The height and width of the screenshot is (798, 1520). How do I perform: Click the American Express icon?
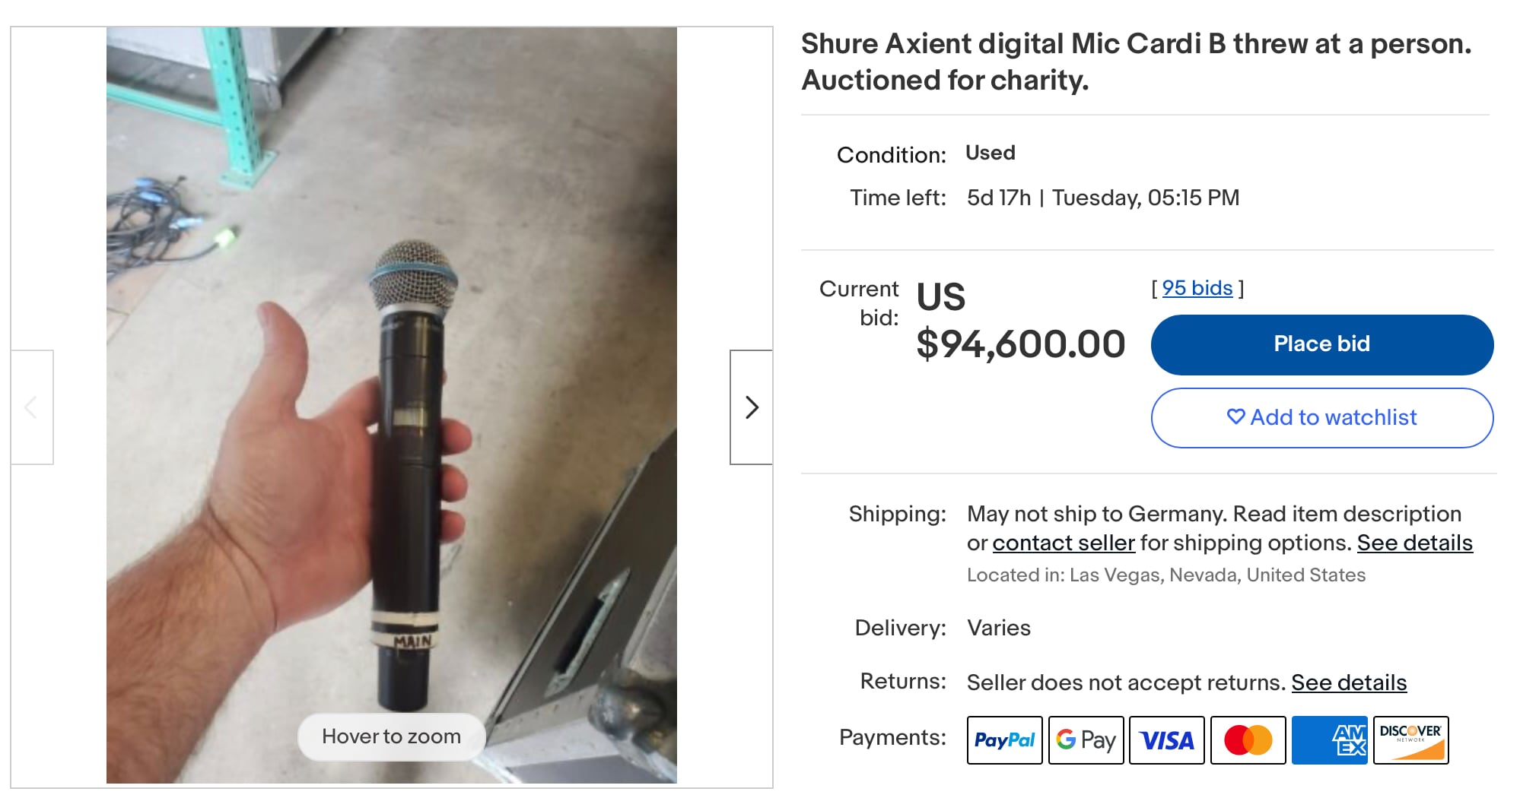(1329, 739)
